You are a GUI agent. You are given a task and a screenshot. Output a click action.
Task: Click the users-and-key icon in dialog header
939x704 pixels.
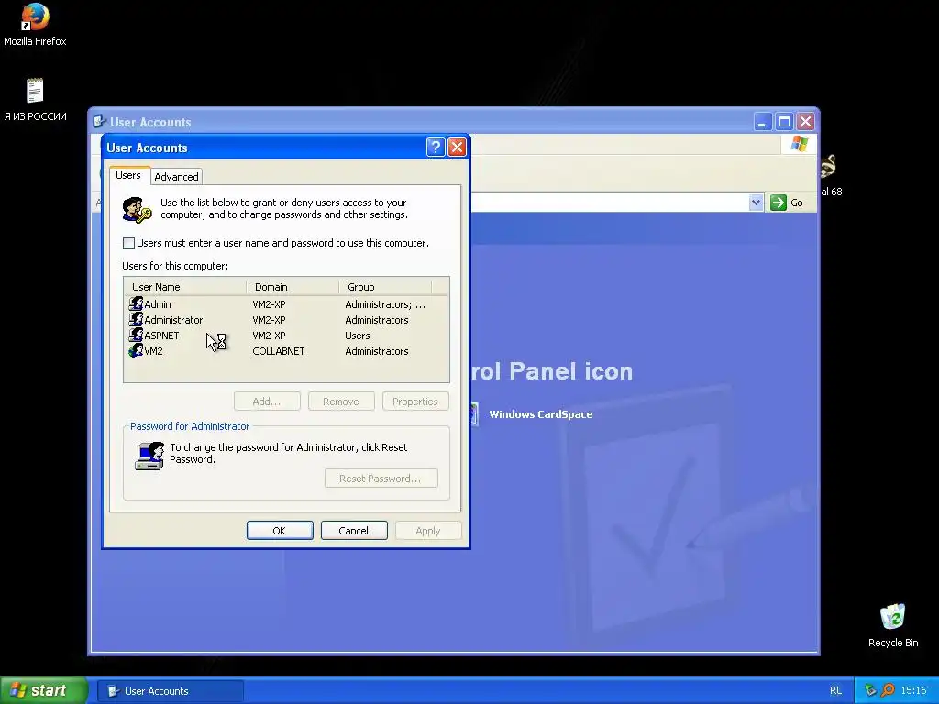(x=138, y=210)
